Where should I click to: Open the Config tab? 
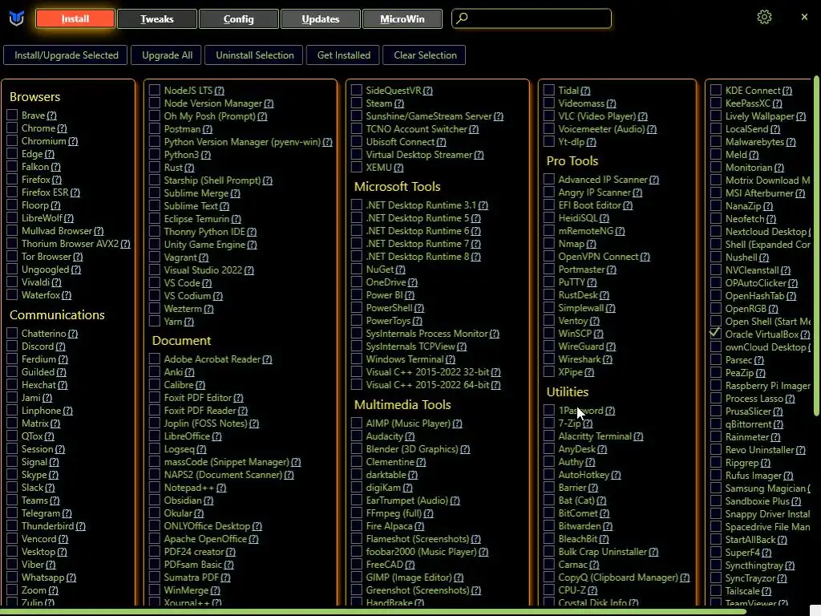238,19
